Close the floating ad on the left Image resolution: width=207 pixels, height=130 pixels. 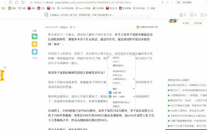5,67
